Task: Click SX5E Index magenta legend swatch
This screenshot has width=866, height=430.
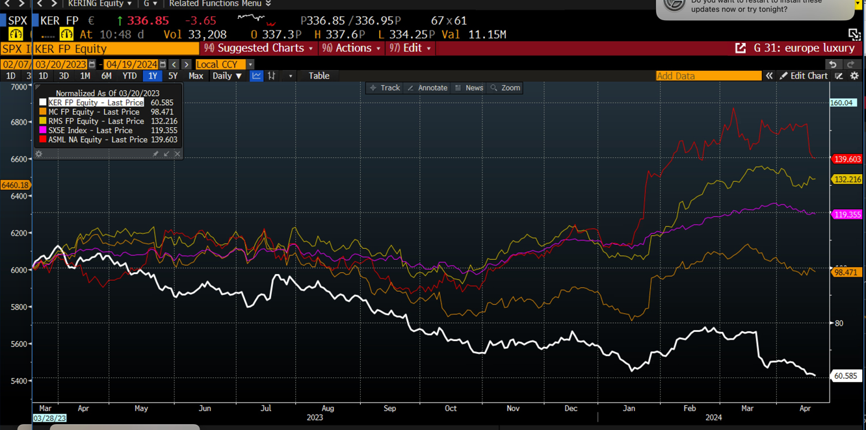Action: [43, 130]
